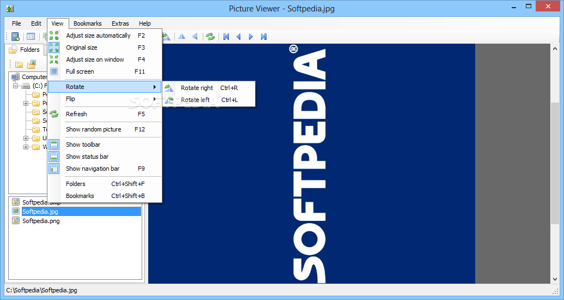Choose Adjust size on window mode

coord(104,59)
